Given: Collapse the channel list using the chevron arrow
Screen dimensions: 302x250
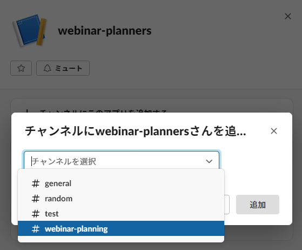Looking at the screenshot, I should point(209,161).
